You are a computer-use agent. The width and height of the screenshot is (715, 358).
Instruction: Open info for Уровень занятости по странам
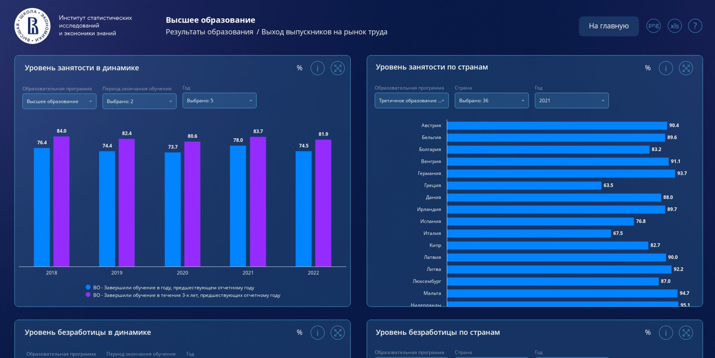pyautogui.click(x=666, y=68)
